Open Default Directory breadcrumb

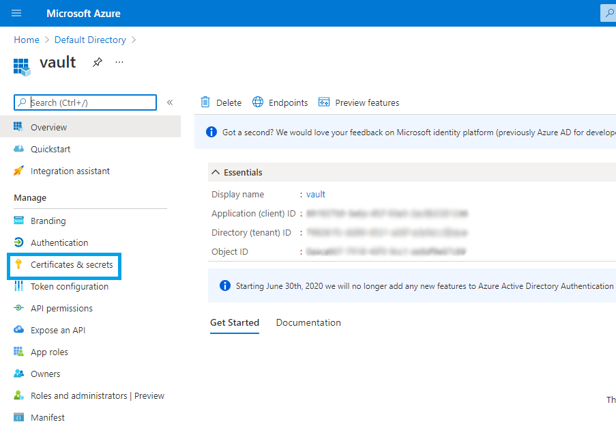pos(90,40)
